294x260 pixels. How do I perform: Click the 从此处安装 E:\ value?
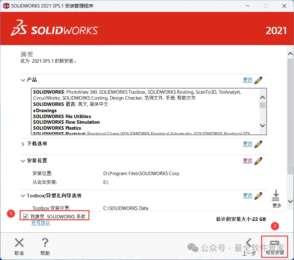(x=106, y=182)
